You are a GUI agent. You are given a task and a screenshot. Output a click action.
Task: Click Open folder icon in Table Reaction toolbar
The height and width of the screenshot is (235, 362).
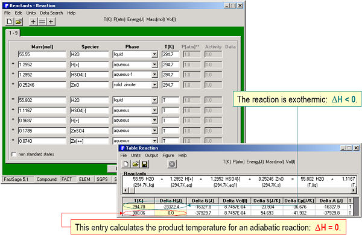tap(136, 164)
